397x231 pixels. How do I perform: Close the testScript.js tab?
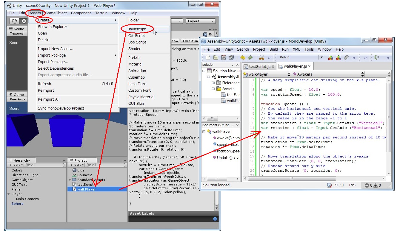coord(273,67)
